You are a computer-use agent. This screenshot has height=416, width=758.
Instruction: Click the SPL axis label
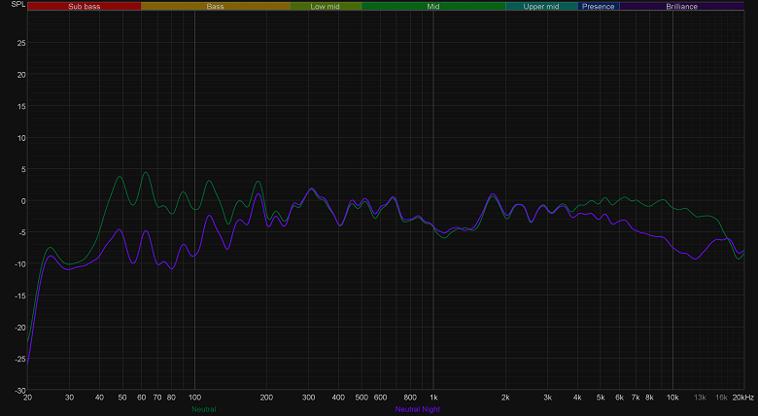point(17,4)
